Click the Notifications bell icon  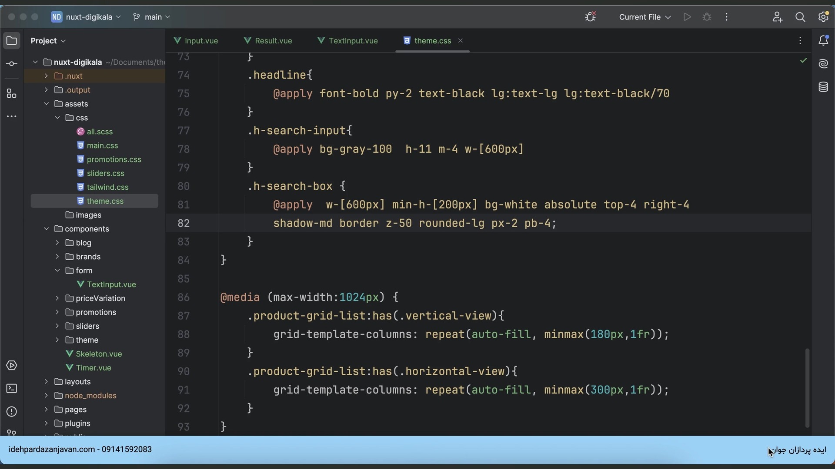(823, 41)
